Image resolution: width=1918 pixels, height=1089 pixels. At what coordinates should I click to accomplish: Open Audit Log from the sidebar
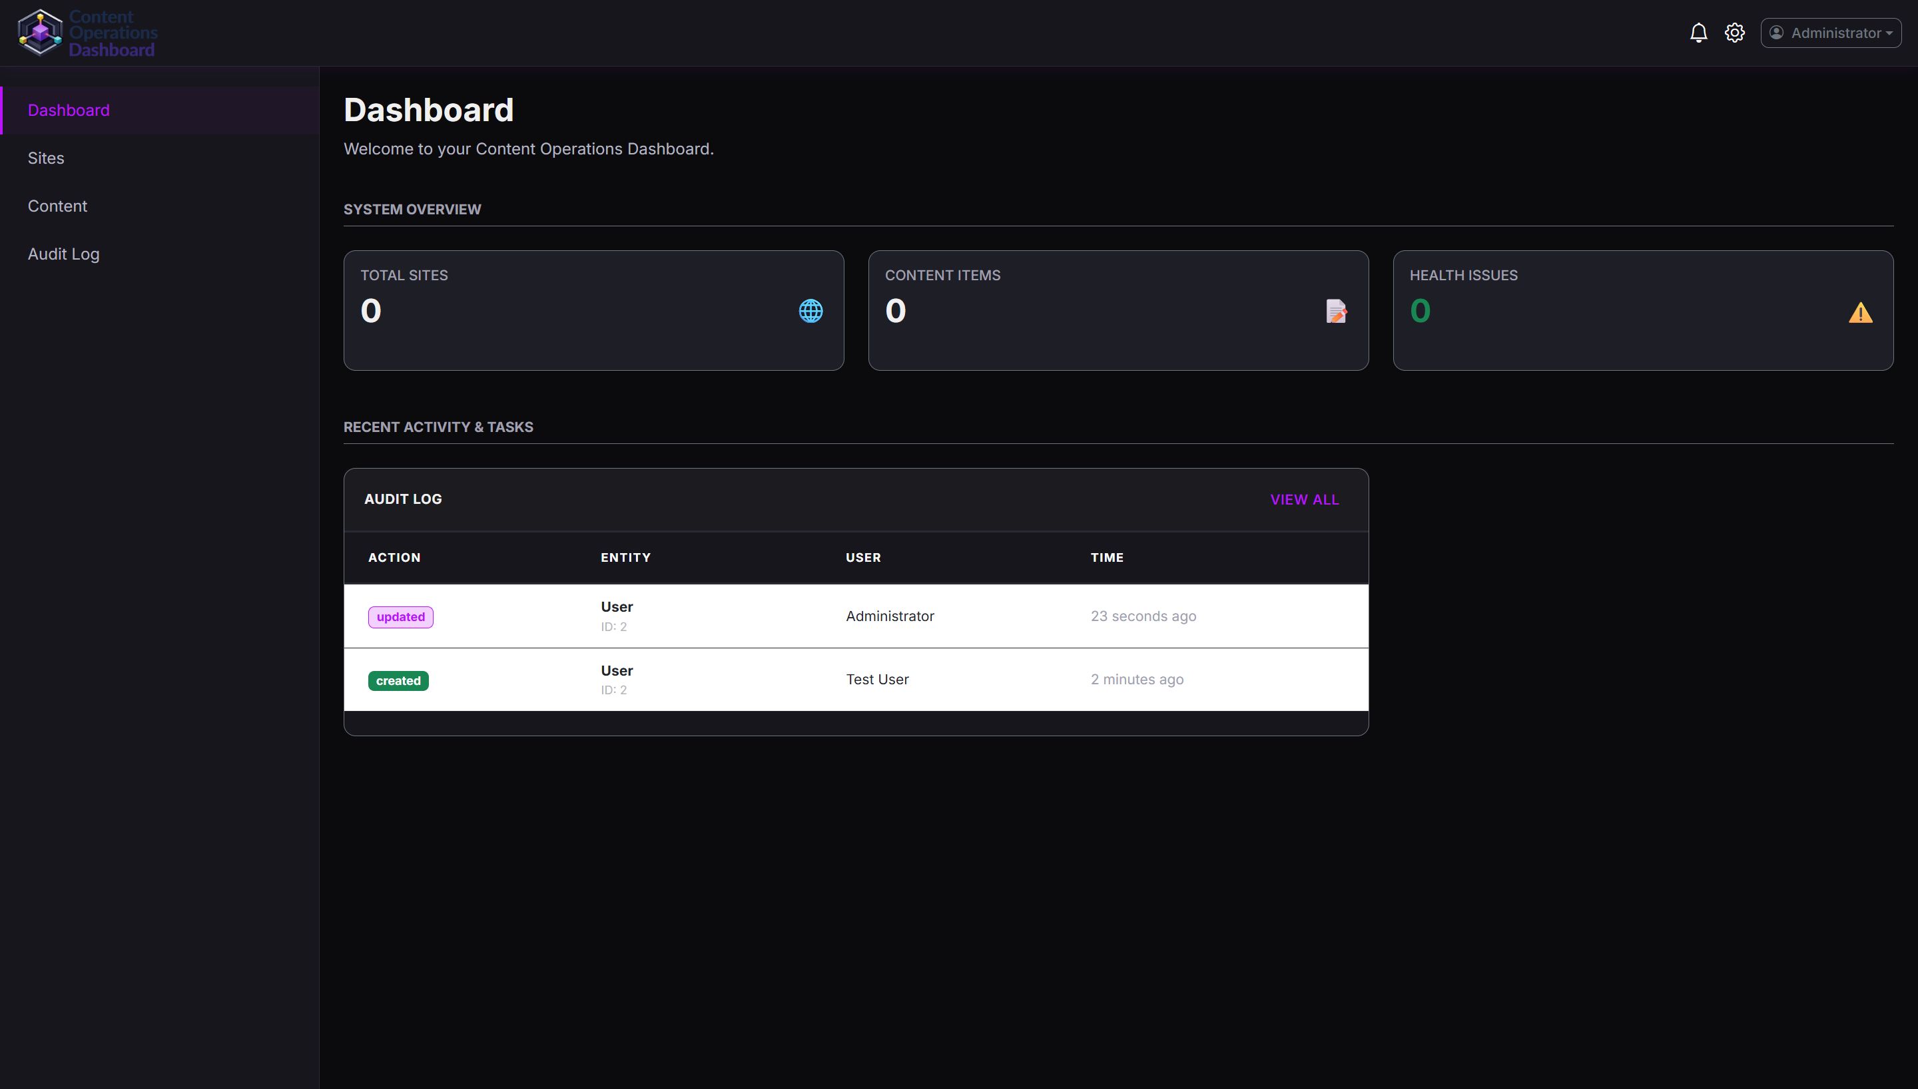pyautogui.click(x=63, y=254)
